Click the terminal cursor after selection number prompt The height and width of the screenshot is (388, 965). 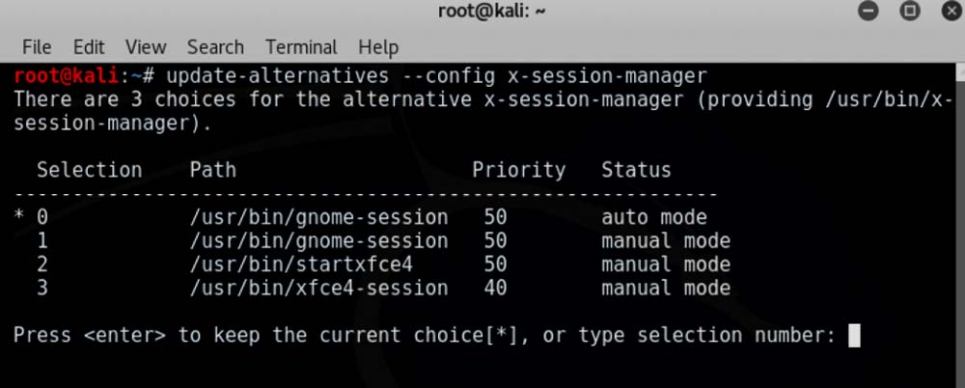point(853,335)
